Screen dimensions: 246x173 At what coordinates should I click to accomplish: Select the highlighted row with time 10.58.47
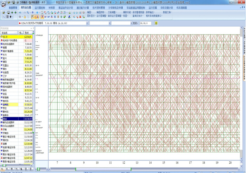[16, 119]
